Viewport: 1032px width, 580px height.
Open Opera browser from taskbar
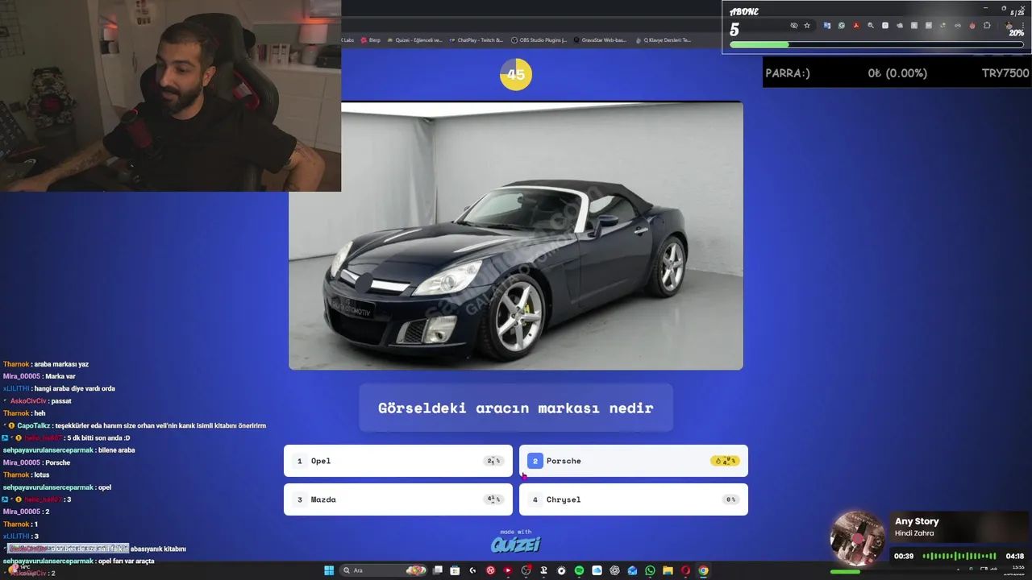(685, 570)
